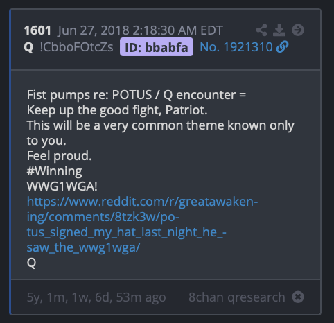Download the post using the download icon

279,30
